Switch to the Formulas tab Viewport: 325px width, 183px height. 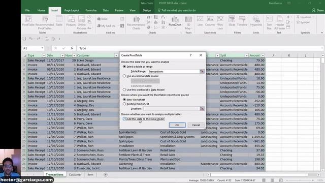[91, 10]
